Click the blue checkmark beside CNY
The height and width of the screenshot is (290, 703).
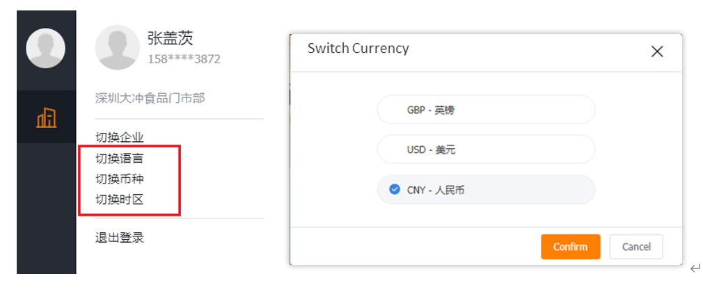tap(395, 190)
